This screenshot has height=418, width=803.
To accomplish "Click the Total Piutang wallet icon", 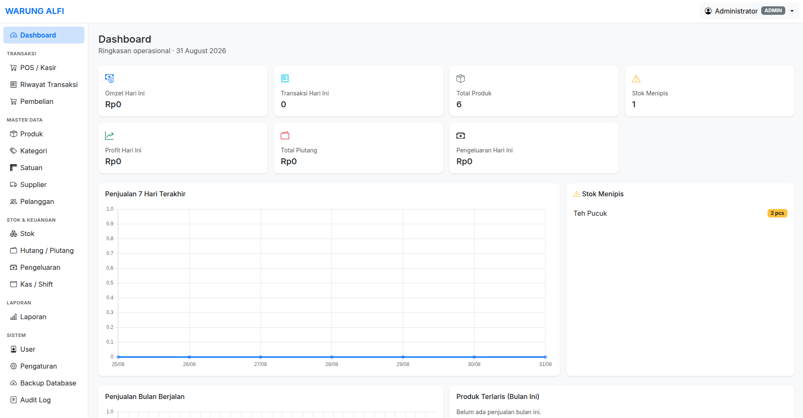I will click(x=285, y=136).
